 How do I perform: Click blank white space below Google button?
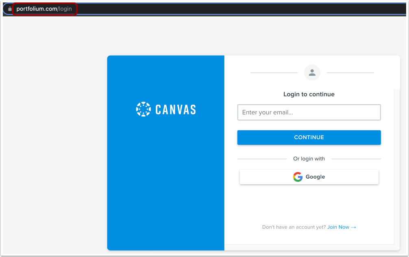[309, 203]
